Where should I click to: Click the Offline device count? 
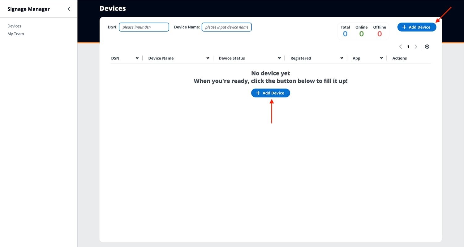[380, 34]
